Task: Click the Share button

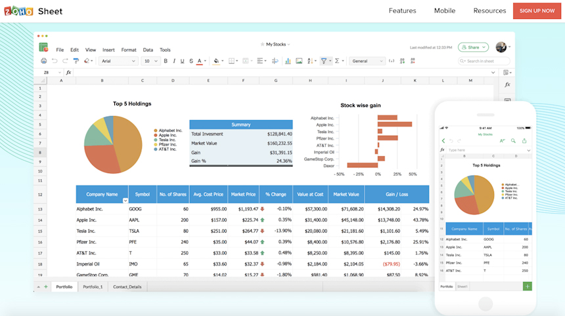Action: tap(473, 47)
